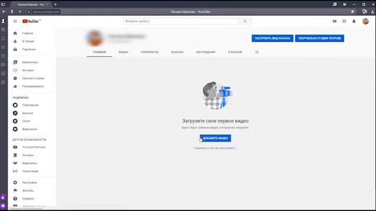Open the browser downloads arrow icon

point(373,12)
